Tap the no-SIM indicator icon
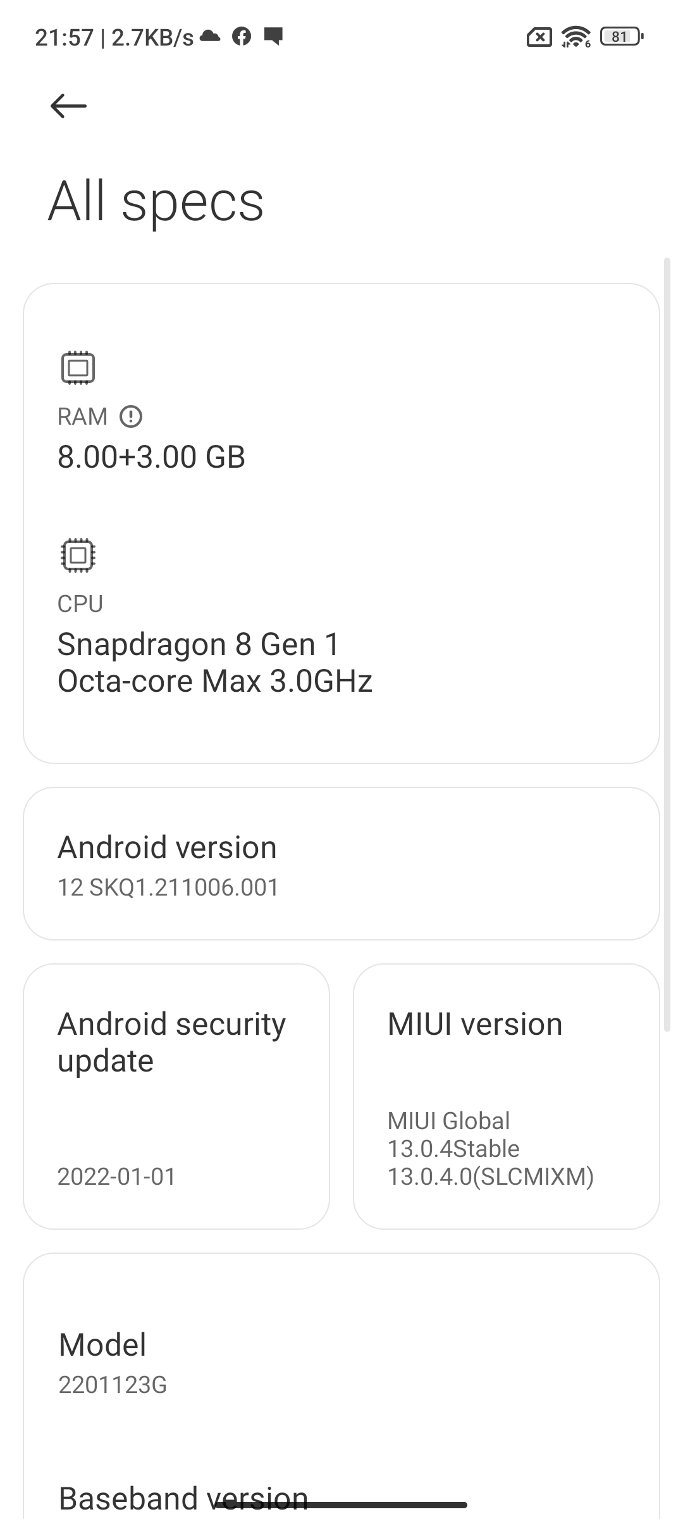 click(539, 38)
